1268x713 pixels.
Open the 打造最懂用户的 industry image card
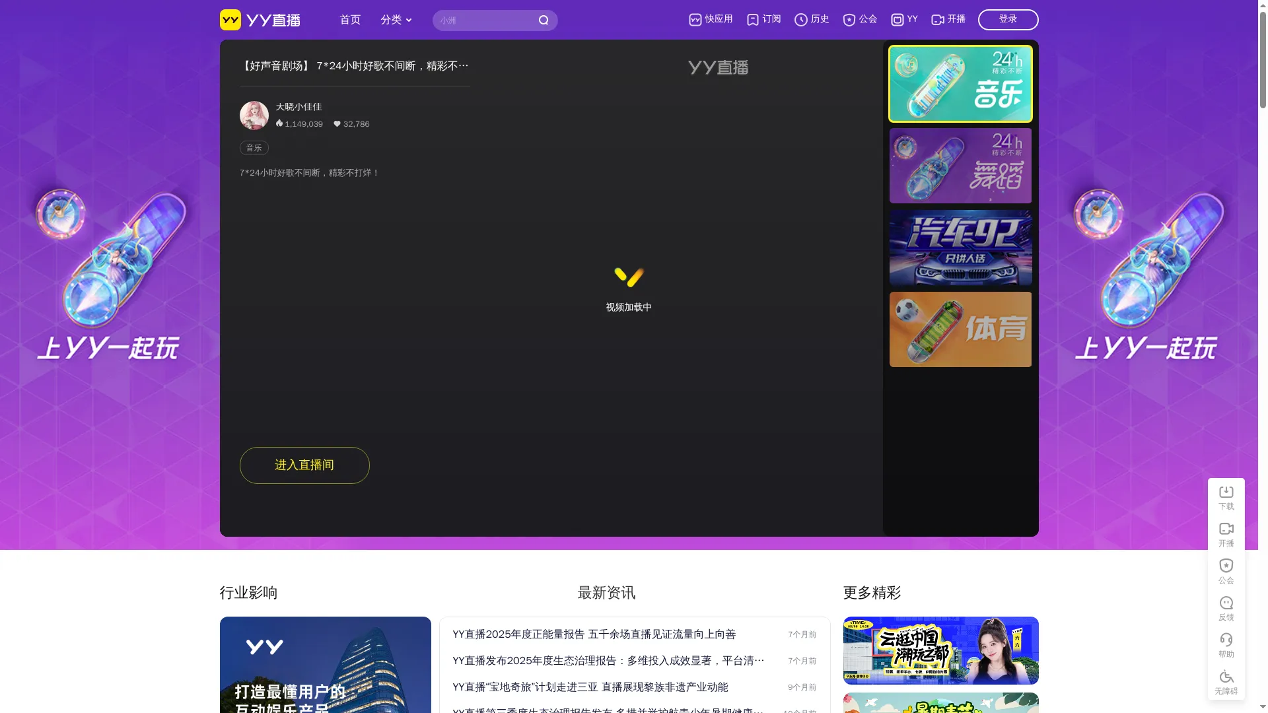325,665
